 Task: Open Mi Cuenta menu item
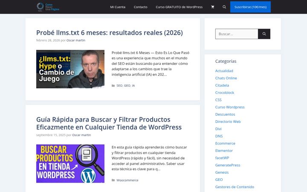coord(118,7)
